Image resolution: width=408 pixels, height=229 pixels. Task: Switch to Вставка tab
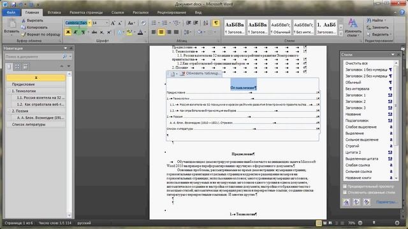(x=54, y=13)
